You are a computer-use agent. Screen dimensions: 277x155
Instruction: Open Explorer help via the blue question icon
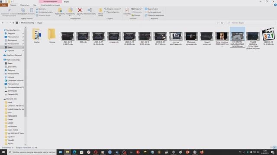[275, 5]
